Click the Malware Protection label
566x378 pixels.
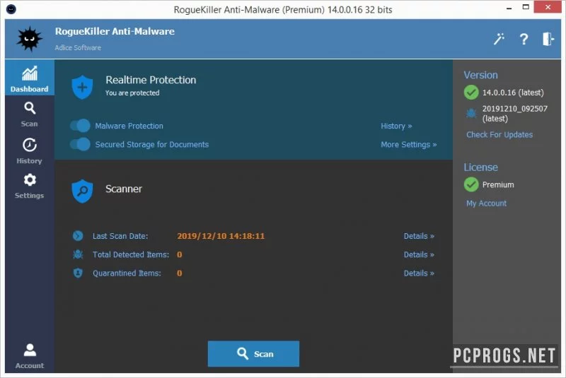click(x=129, y=126)
